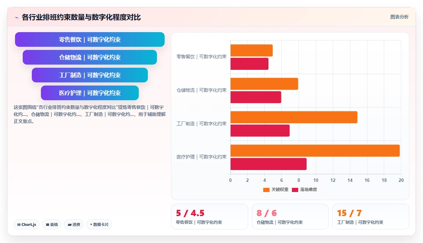
Task: Click the red bar for 零售餐饮
Action: [x=249, y=64]
